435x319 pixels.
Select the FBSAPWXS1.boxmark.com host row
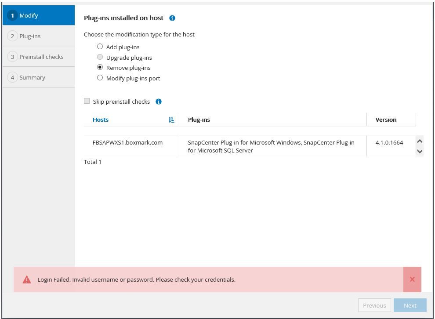click(x=127, y=142)
